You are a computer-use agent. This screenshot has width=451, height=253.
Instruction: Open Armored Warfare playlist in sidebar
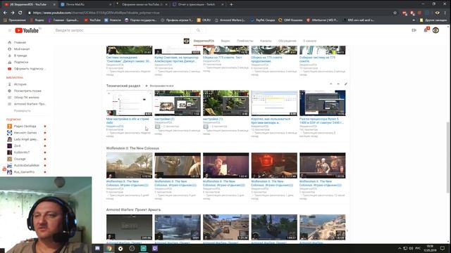click(30, 104)
